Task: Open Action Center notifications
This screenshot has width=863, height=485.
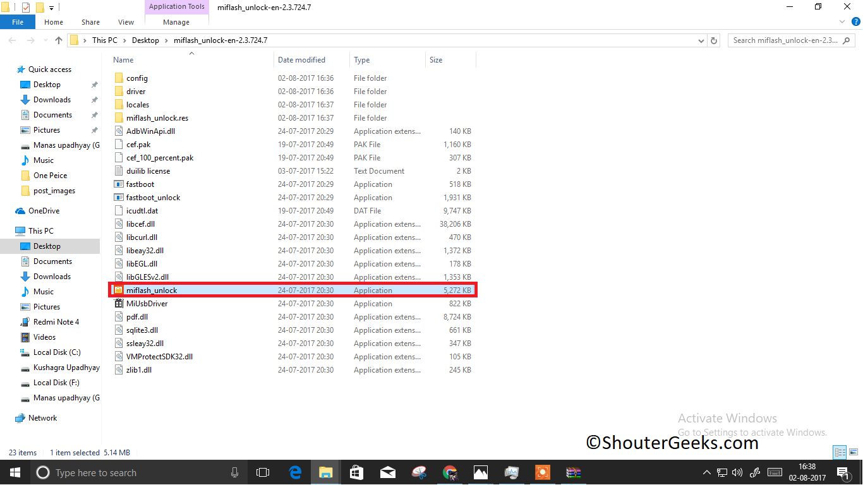Action: click(x=843, y=472)
